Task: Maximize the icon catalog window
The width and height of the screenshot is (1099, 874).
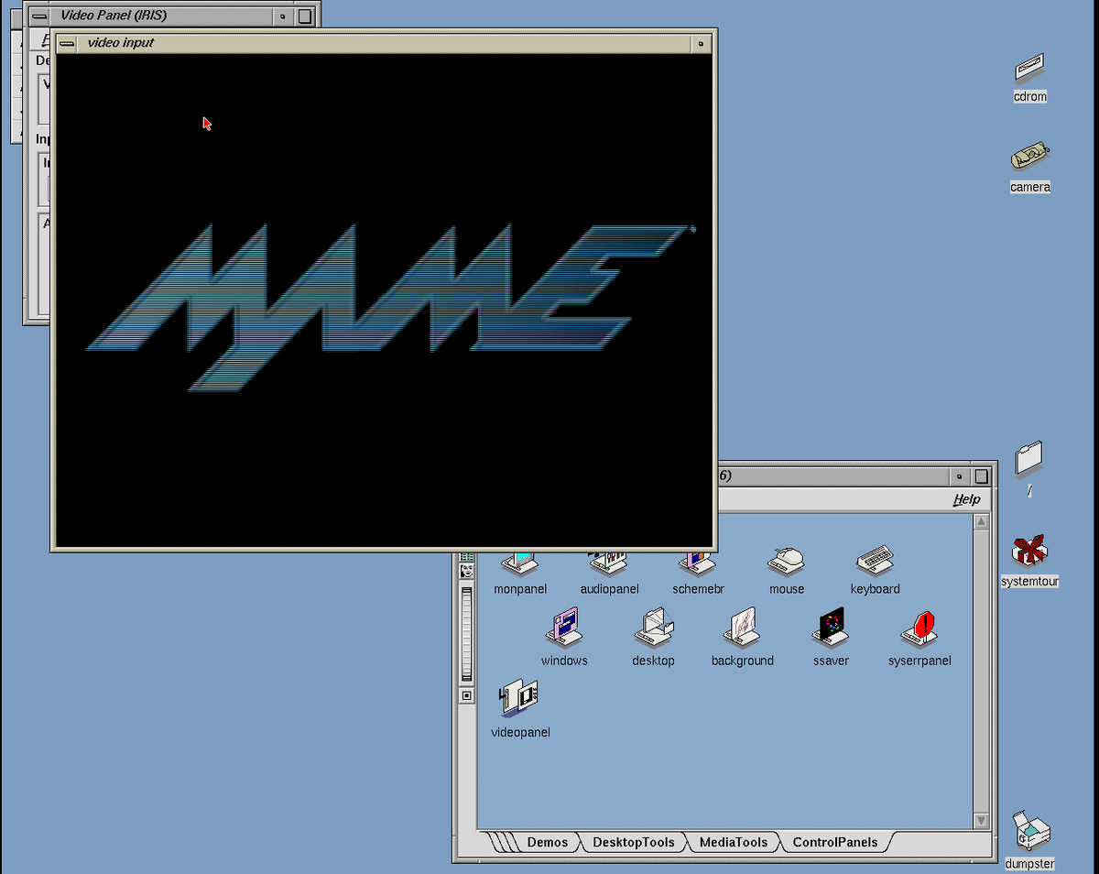Action: point(981,476)
